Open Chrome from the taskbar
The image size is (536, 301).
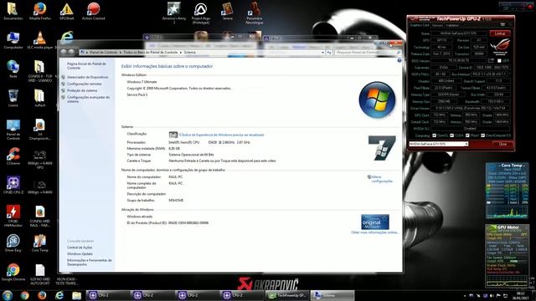pos(24,295)
